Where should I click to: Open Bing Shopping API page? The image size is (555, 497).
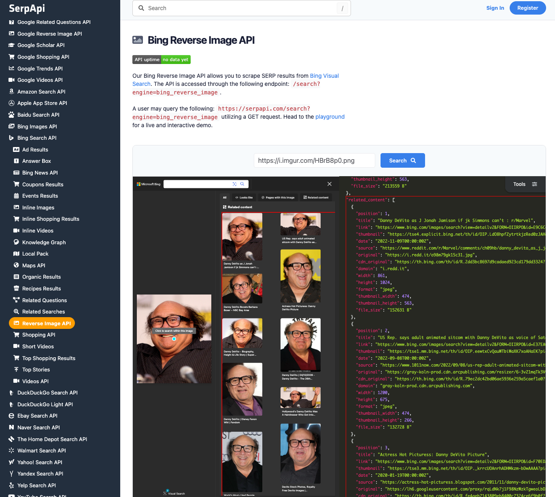coord(38,335)
